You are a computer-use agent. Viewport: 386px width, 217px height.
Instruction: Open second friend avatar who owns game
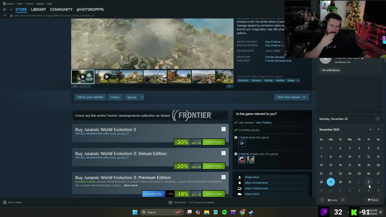[x=251, y=160]
